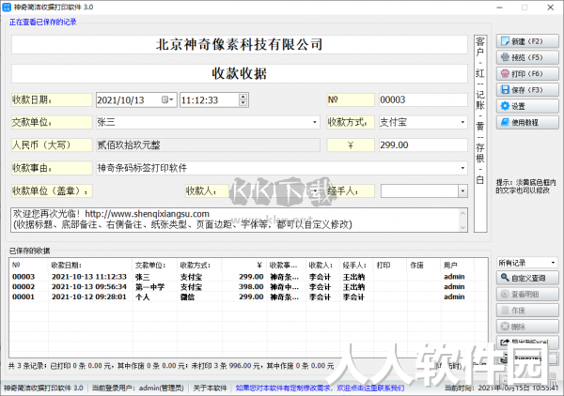Click the 新建 (F2) button
This screenshot has width=564, height=396.
coord(527,41)
